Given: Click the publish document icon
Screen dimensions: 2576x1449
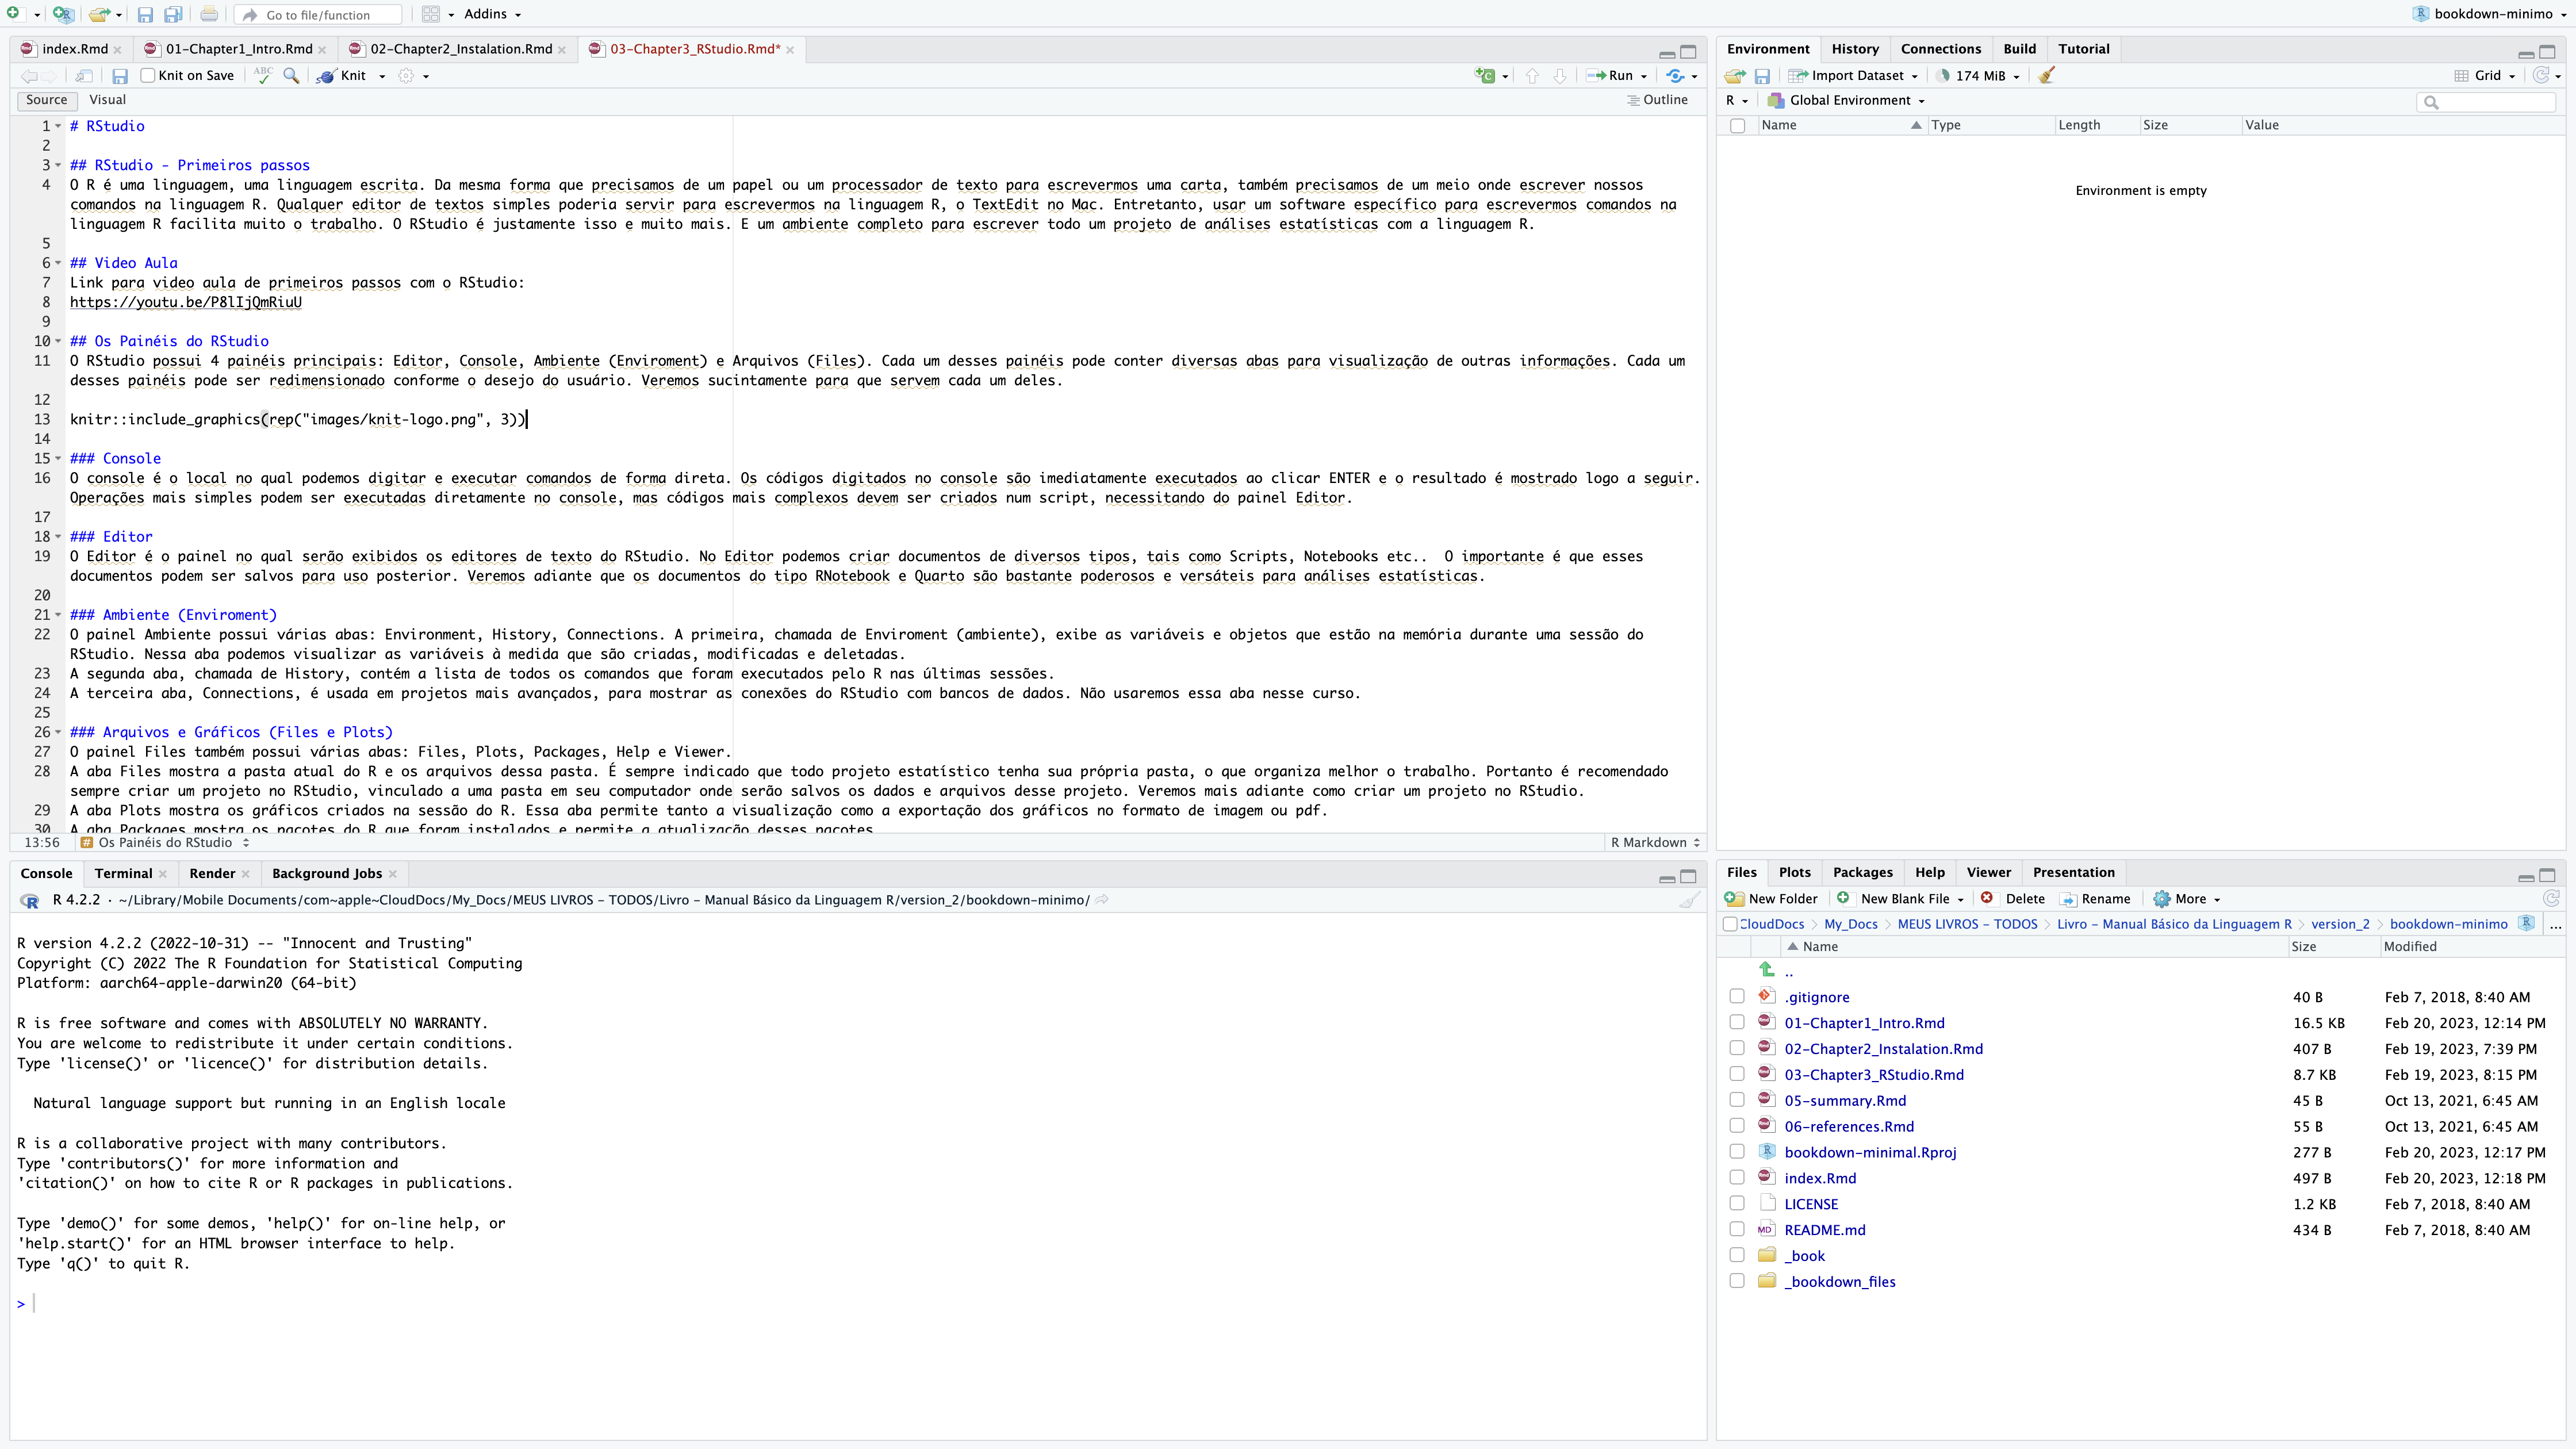Looking at the screenshot, I should pyautogui.click(x=1676, y=76).
